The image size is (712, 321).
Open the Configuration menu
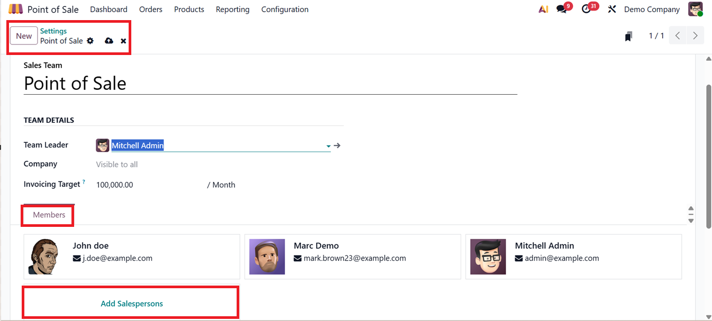click(x=285, y=10)
